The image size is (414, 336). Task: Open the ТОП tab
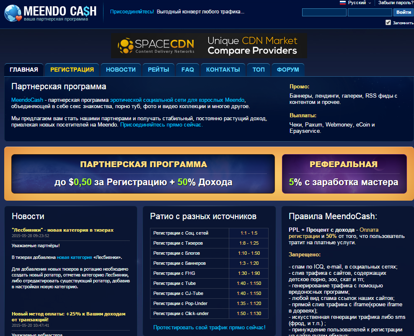coord(259,70)
